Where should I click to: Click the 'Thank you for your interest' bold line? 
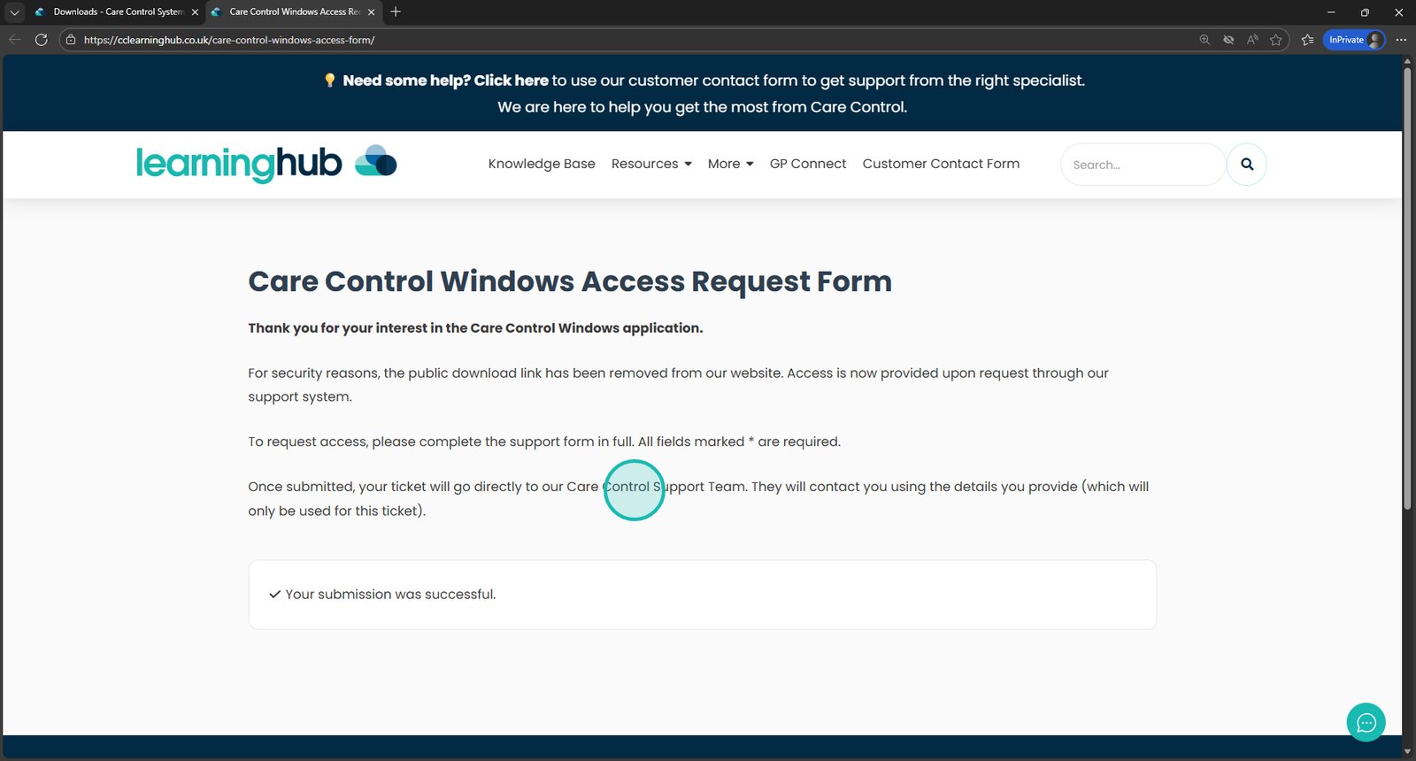tap(475, 328)
